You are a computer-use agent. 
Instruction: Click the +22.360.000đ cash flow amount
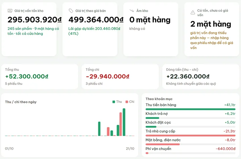[188, 76]
